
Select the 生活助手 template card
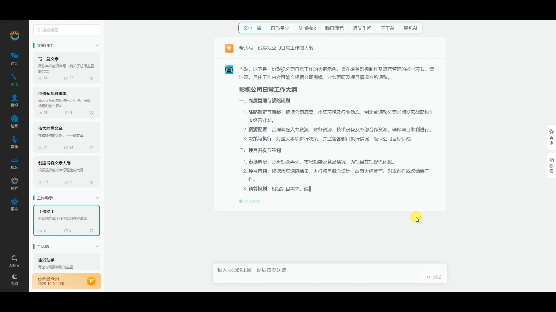click(67, 262)
